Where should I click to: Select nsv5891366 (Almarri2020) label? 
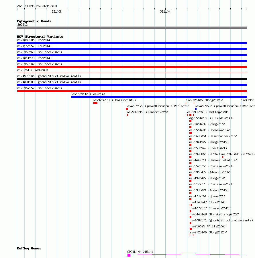coord(148,112)
